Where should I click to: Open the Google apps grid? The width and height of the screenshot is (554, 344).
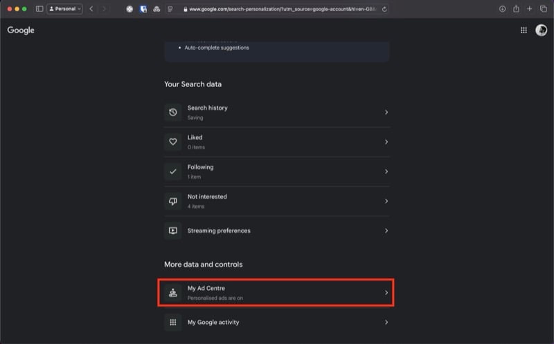(524, 30)
